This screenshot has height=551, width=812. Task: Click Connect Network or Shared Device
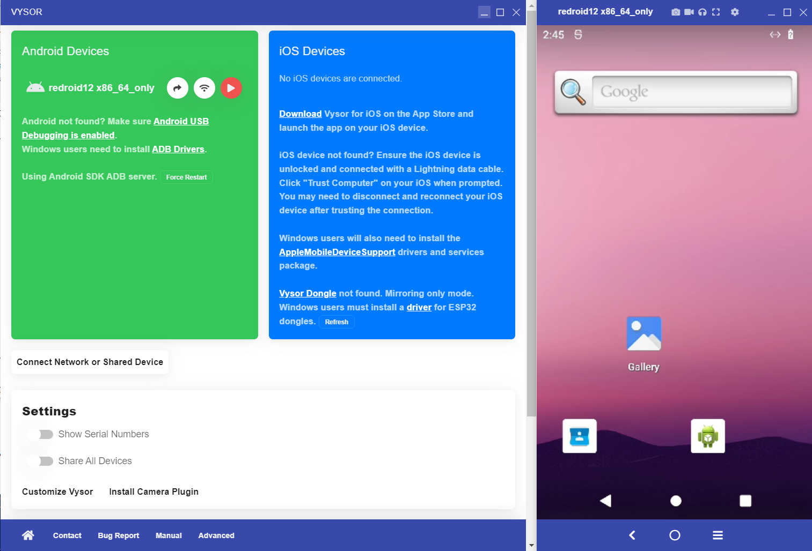tap(90, 362)
